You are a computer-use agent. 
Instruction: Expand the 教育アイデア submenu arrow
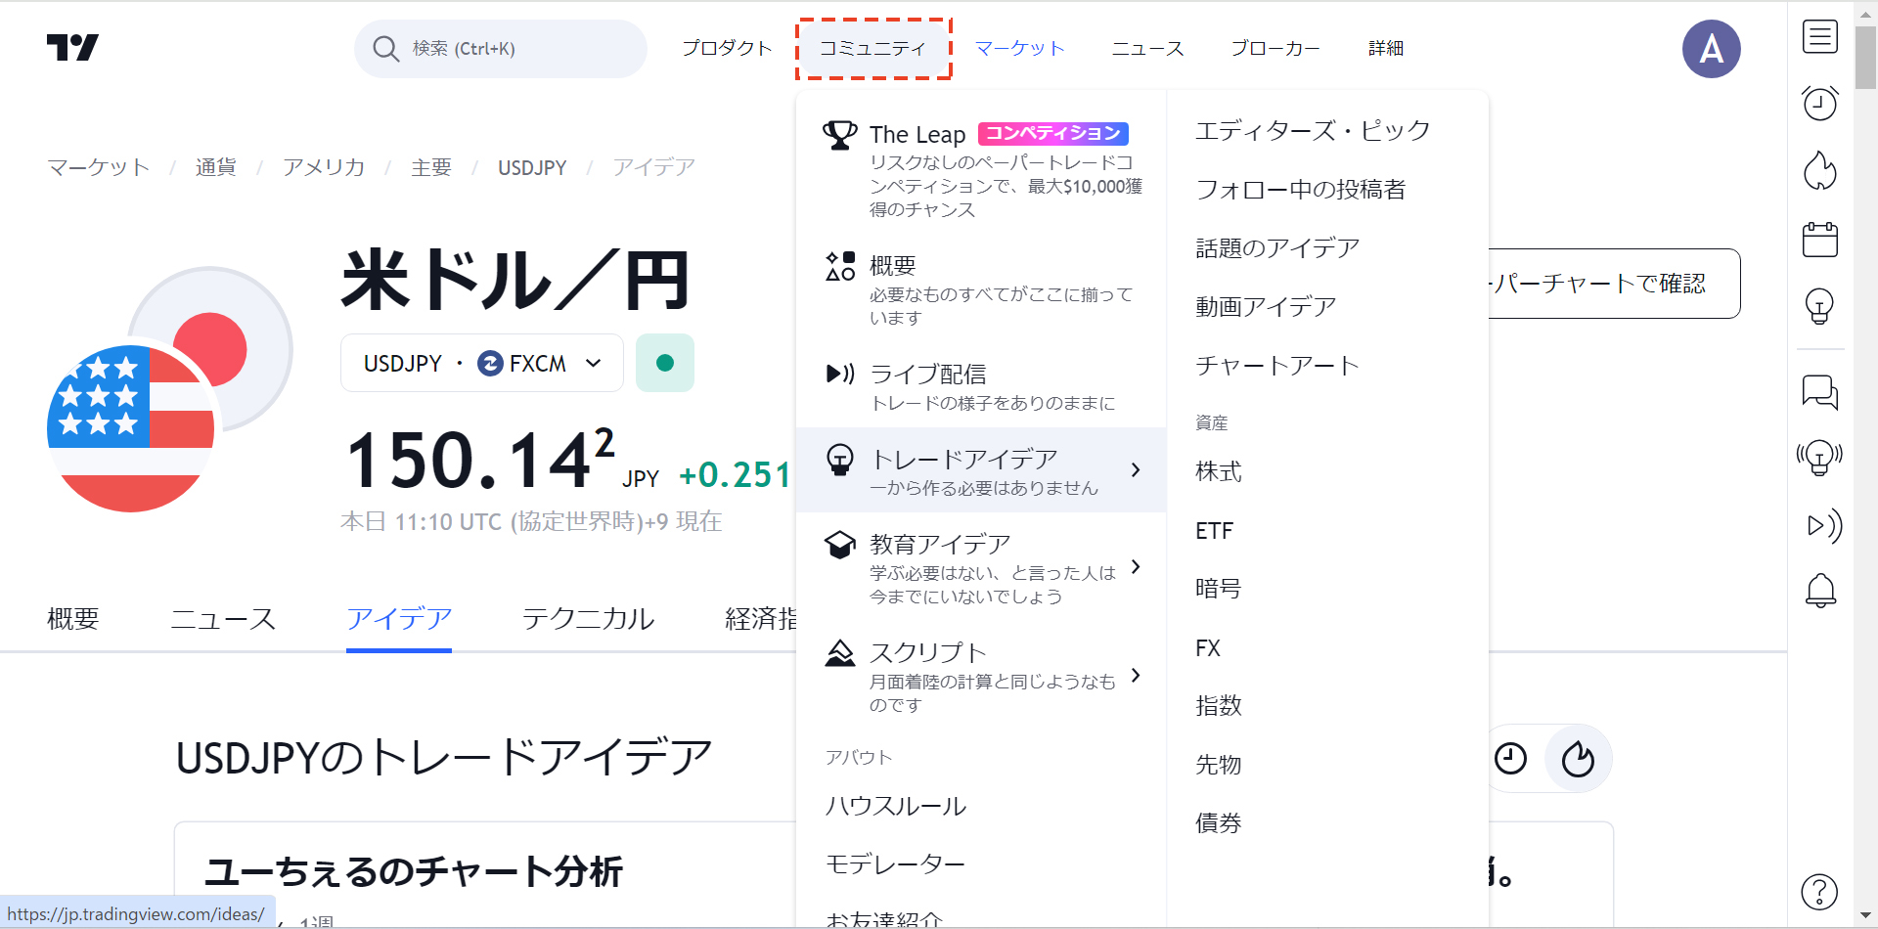click(1136, 567)
